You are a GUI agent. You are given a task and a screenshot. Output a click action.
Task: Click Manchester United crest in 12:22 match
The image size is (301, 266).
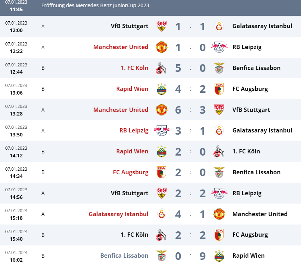point(161,47)
